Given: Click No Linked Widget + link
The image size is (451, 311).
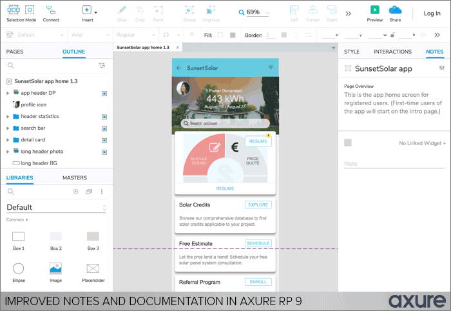Looking at the screenshot, I should [x=422, y=143].
